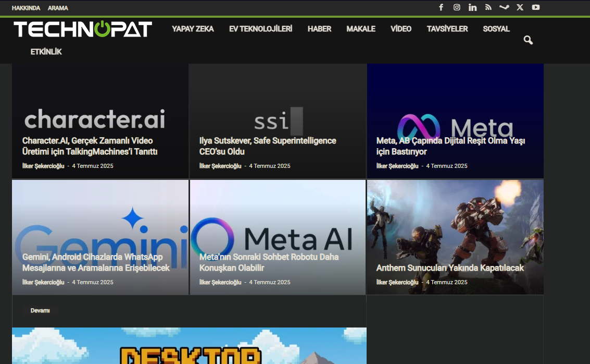
Task: Open the VİDEO menu item
Action: click(401, 29)
